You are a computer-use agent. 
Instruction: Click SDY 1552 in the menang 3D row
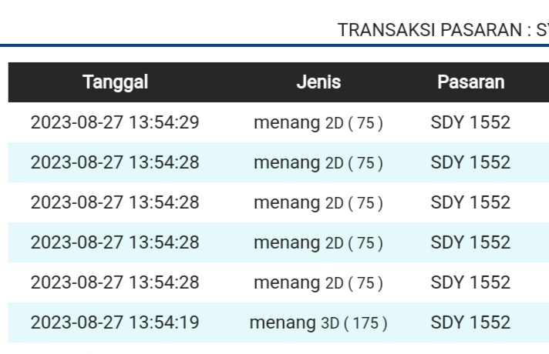[470, 322]
